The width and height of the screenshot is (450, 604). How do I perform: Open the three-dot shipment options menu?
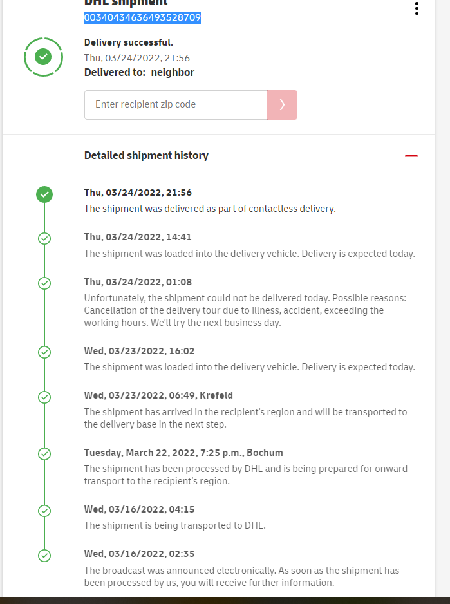(x=417, y=8)
